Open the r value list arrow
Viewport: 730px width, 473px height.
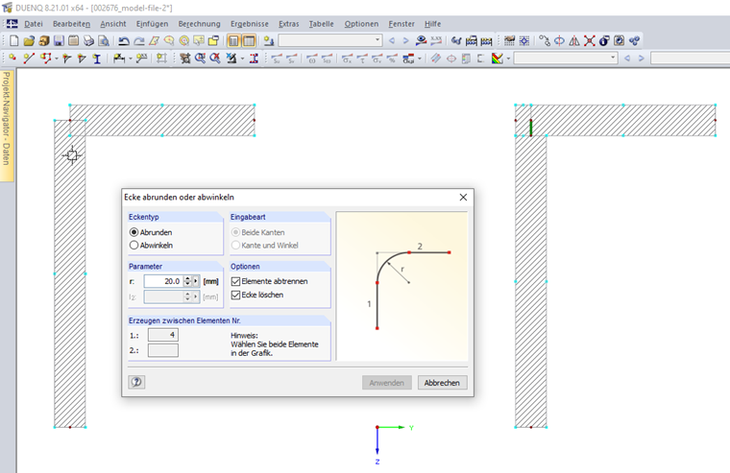(196, 281)
